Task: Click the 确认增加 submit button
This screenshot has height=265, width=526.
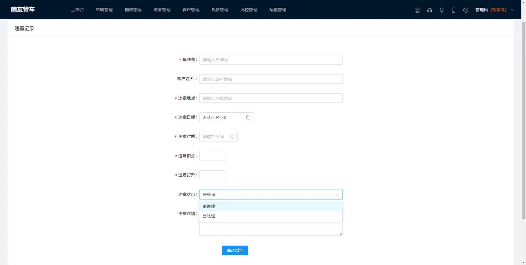Action: point(235,250)
